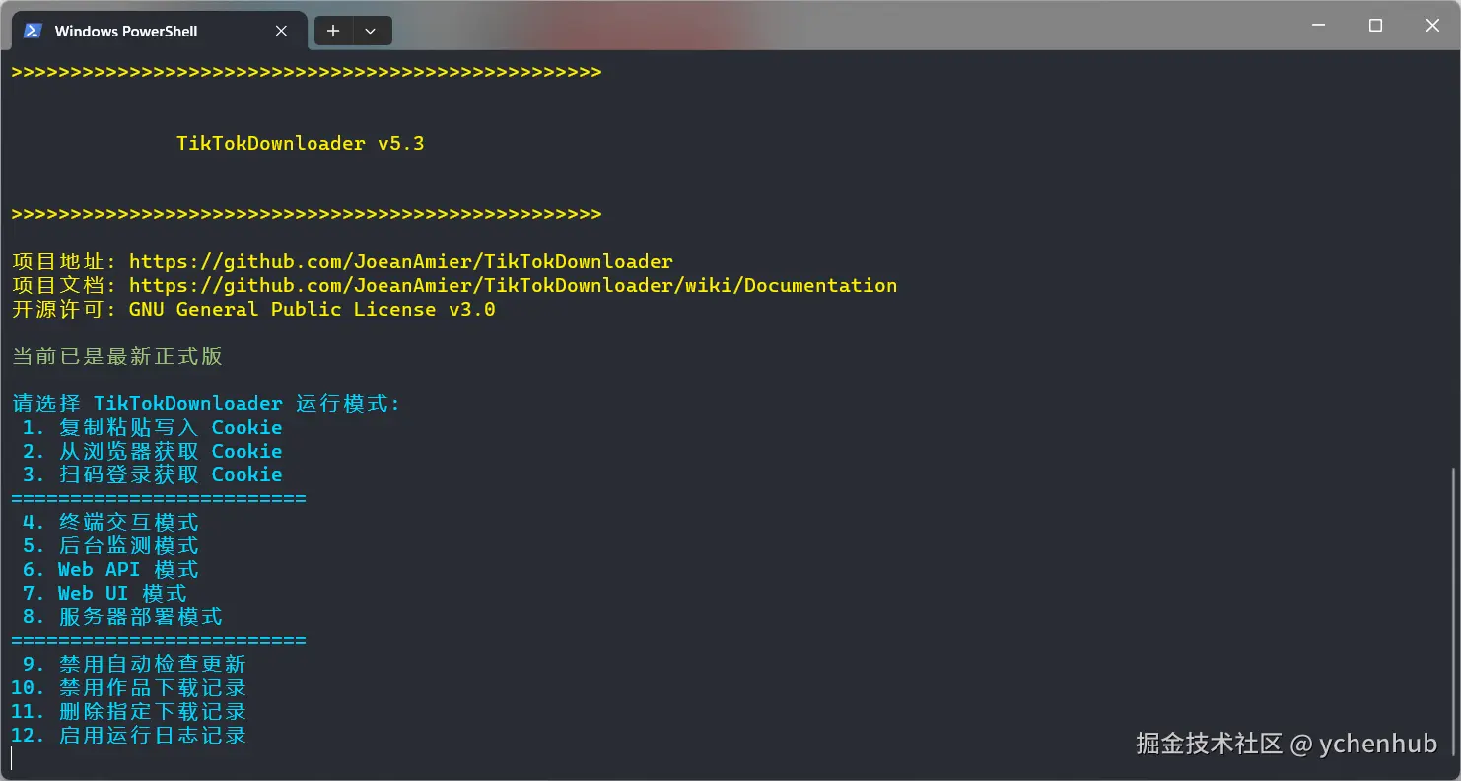Close the Windows PowerShell tab
This screenshot has height=781, width=1461.
[x=281, y=31]
